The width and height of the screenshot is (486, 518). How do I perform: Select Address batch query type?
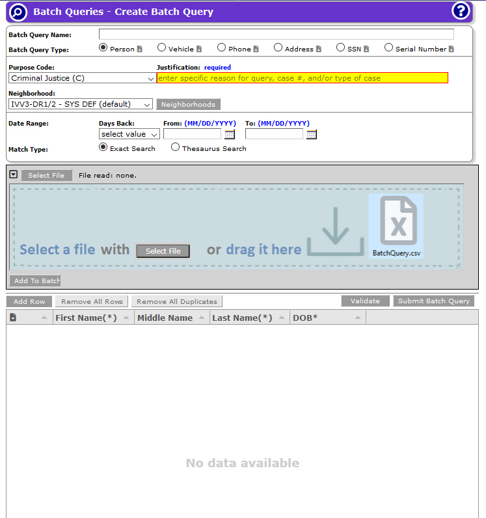click(x=278, y=48)
